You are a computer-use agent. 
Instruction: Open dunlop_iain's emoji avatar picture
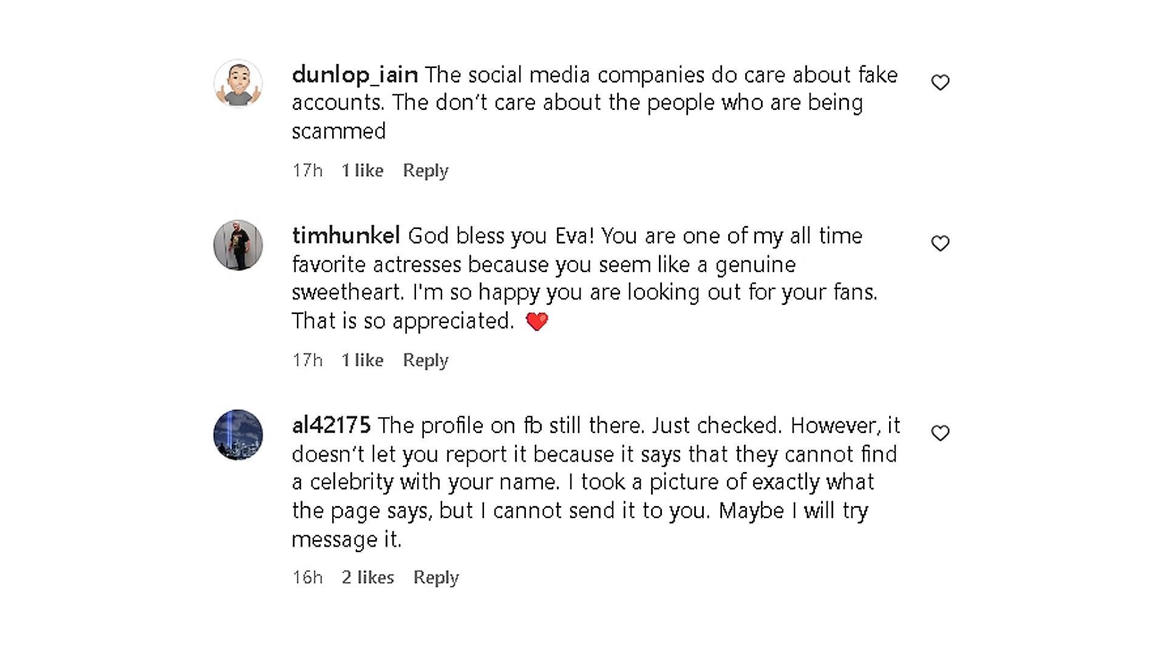(x=238, y=84)
